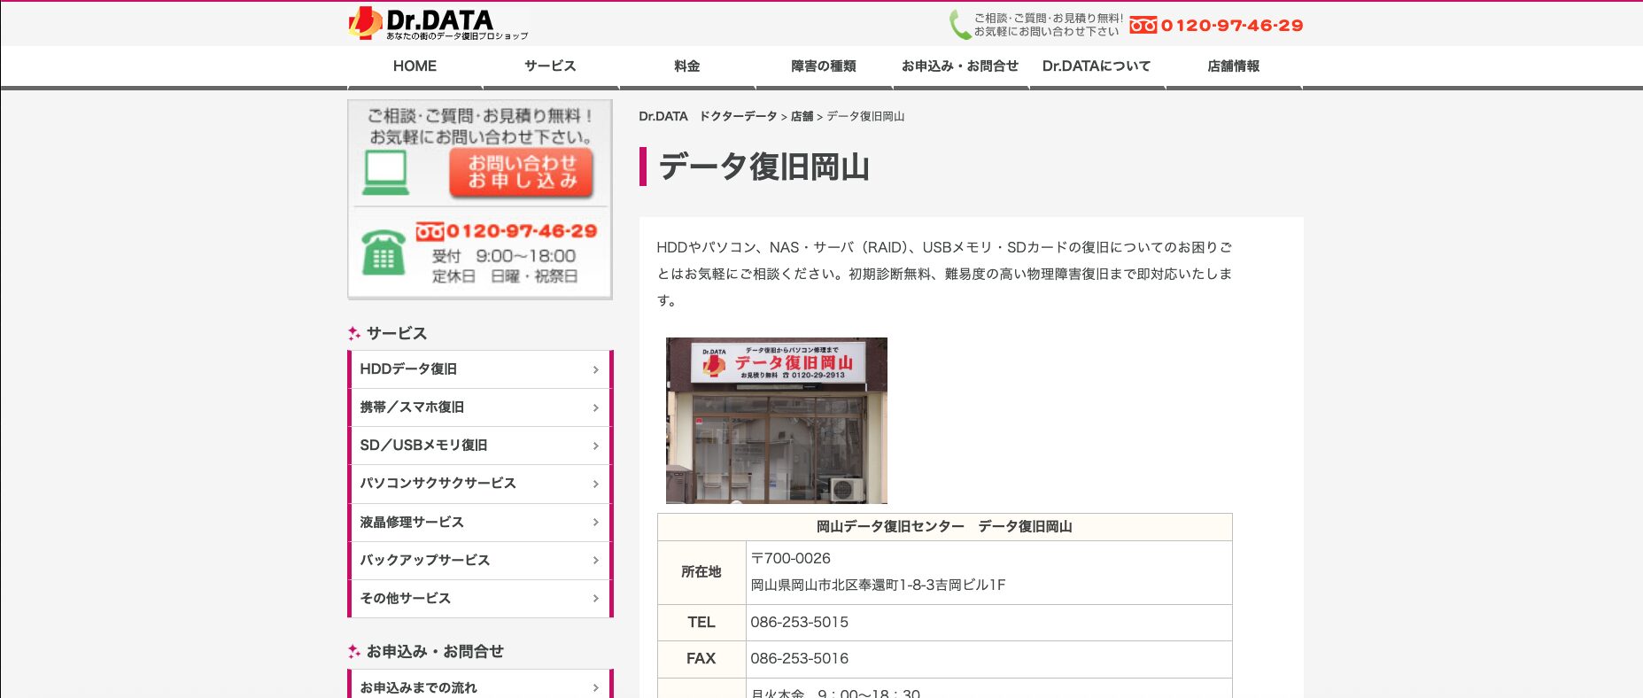Image resolution: width=1643 pixels, height=698 pixels.
Task: Click the storefront photo of データ復旧岡山
Action: pyautogui.click(x=777, y=421)
